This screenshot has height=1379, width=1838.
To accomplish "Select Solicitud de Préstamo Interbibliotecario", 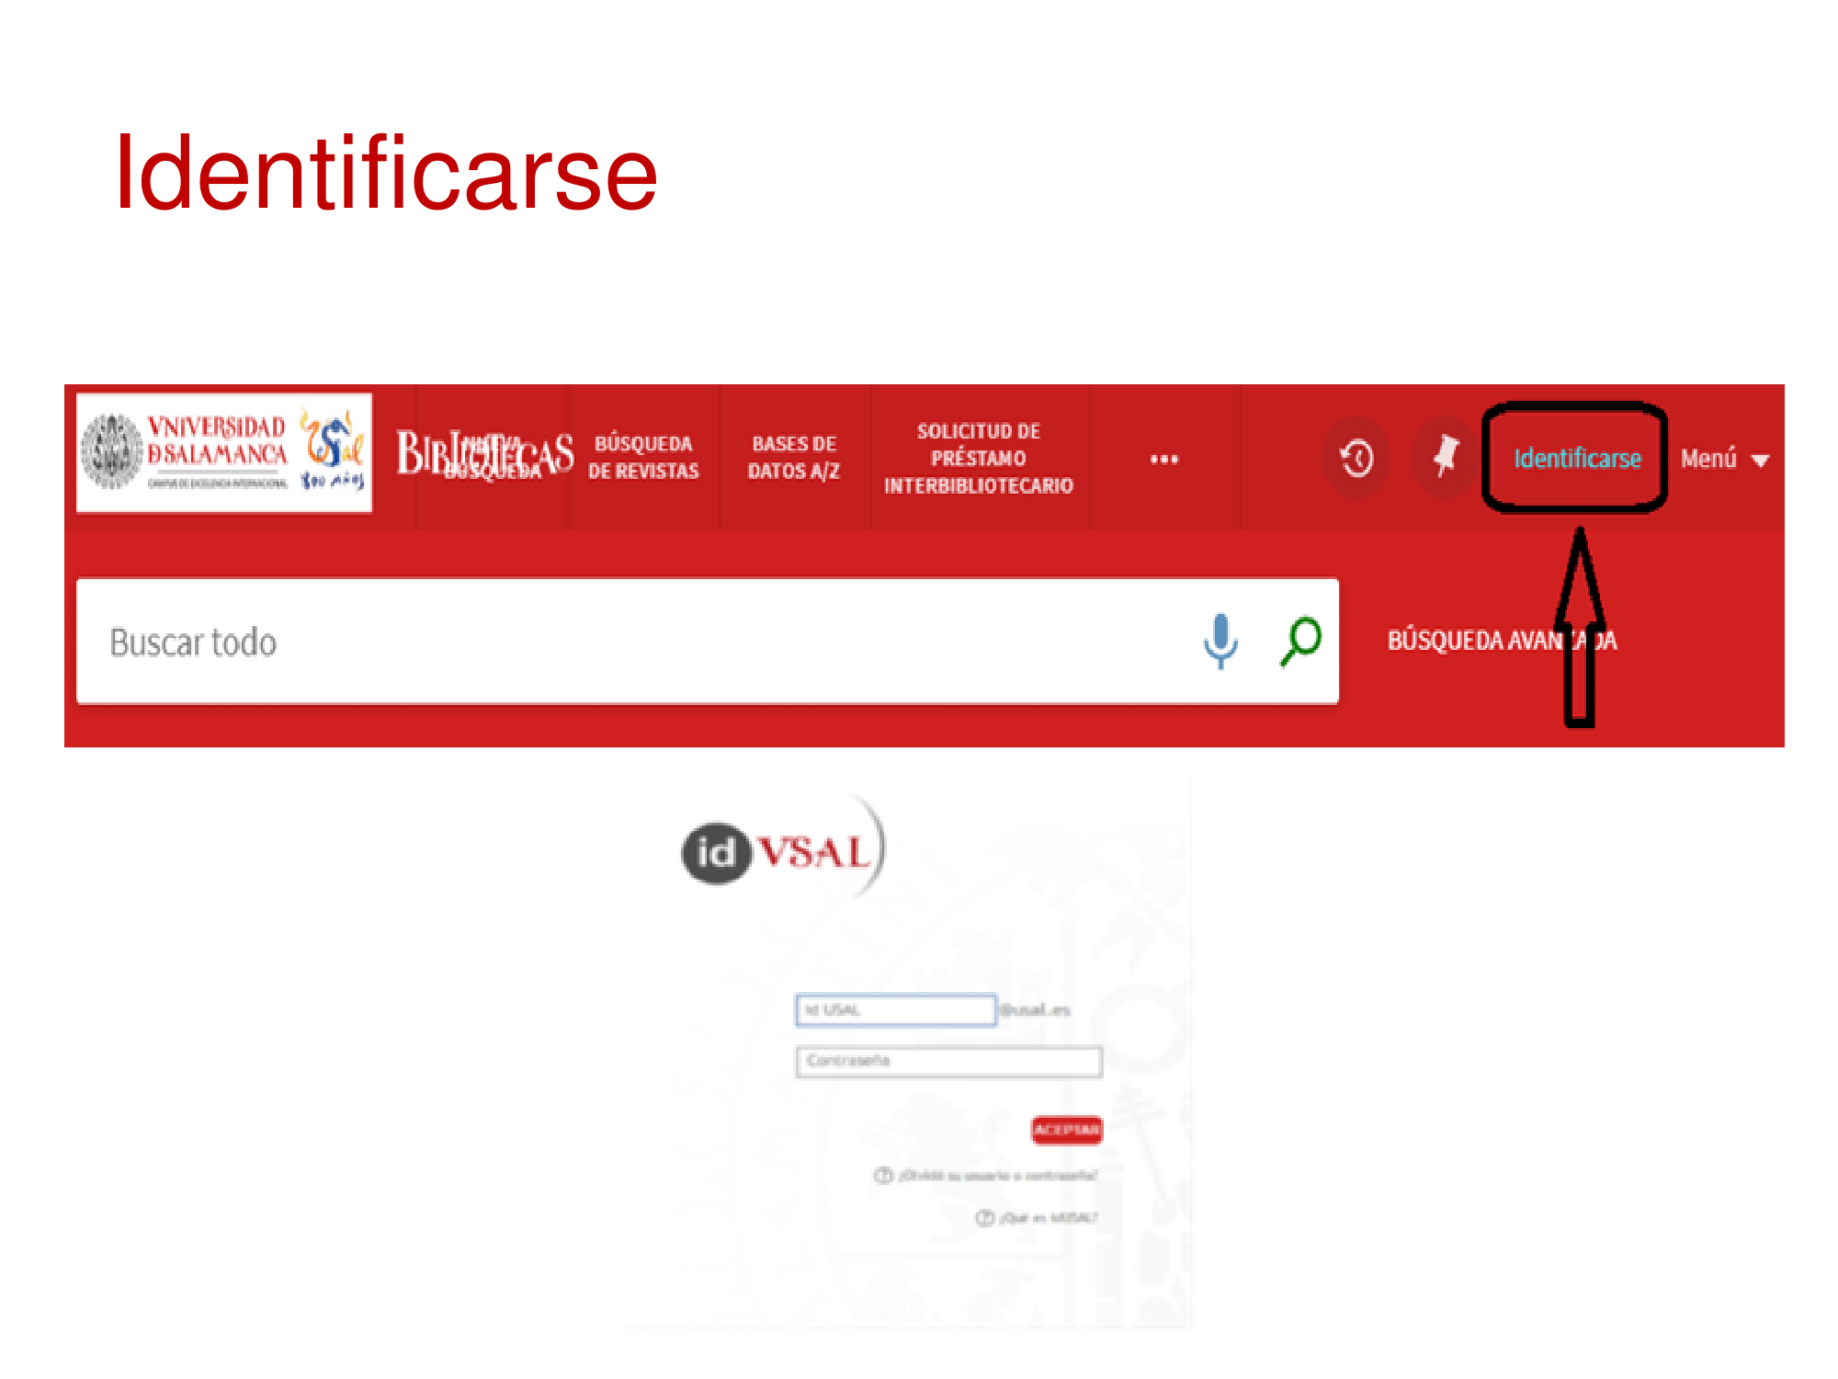I will coord(979,458).
